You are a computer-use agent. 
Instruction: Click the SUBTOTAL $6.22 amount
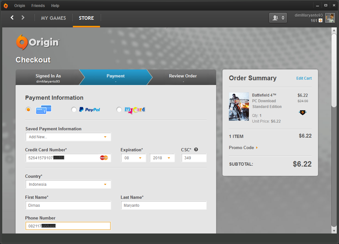302,164
